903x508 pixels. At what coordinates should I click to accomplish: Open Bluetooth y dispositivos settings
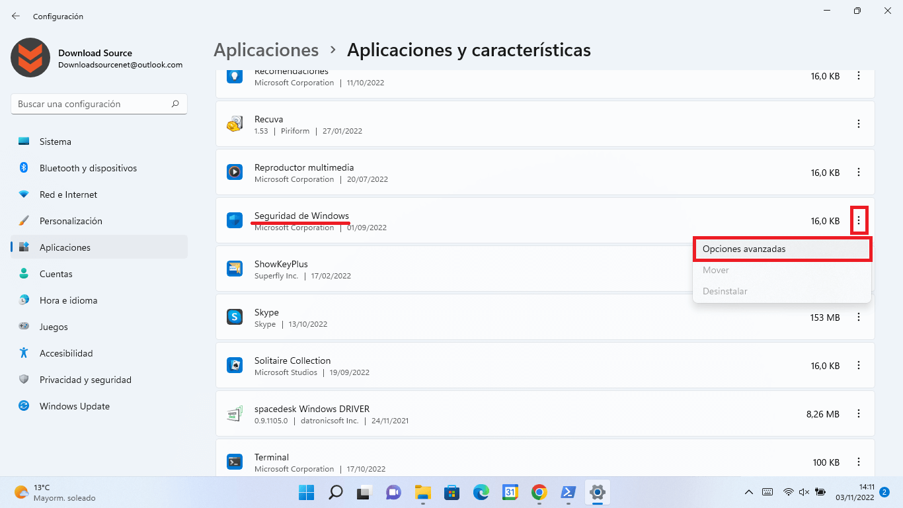click(x=99, y=168)
